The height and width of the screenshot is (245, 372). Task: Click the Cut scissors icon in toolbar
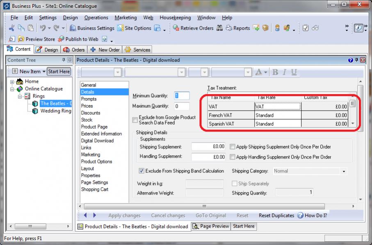11,28
